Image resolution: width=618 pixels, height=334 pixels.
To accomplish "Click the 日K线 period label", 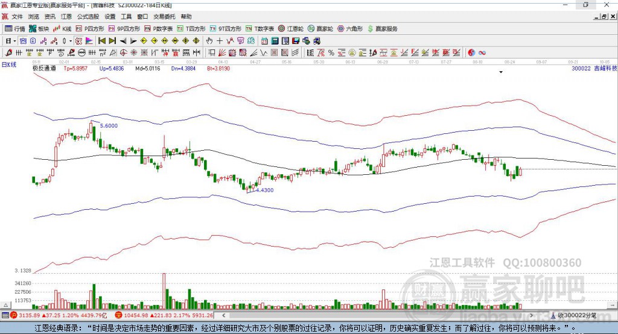I will (9, 65).
